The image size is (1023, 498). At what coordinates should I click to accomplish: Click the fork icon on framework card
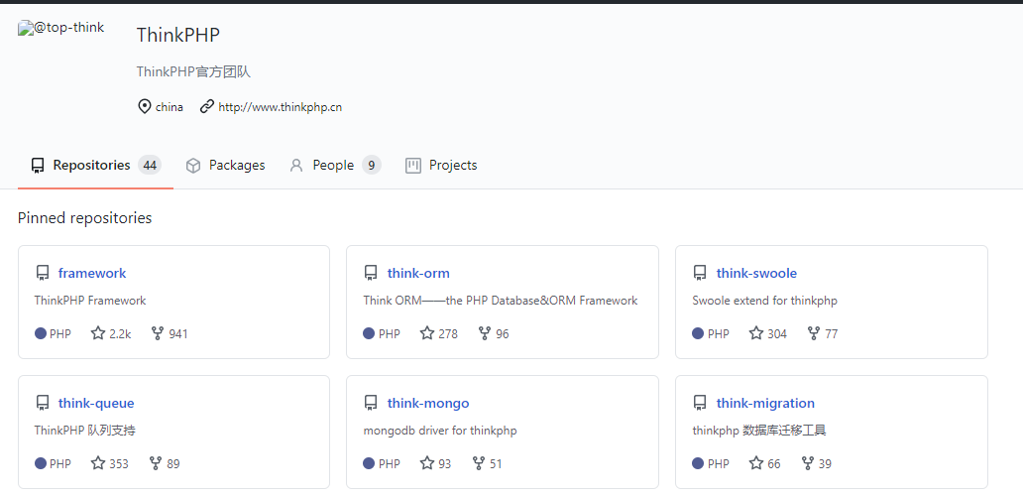tap(158, 333)
